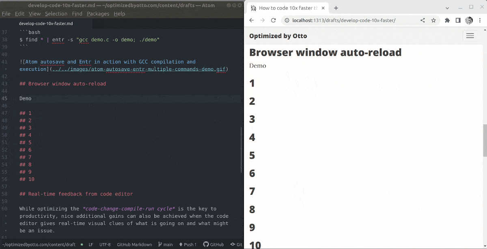Screen dimensions: 487x249
Task: Close the 'How to code 10x faster' tab
Action: pos(324,8)
